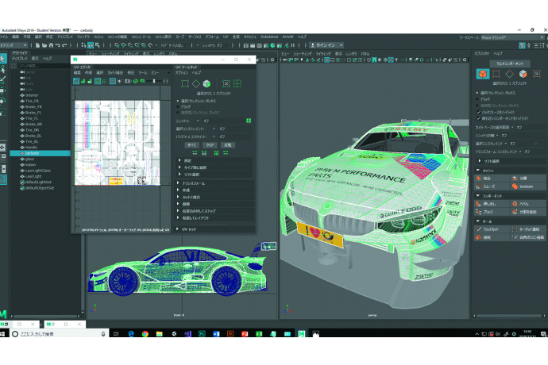Open Google Chrome from Windows taskbar
Image resolution: width=548 pixels, height=365 pixels.
[145, 334]
